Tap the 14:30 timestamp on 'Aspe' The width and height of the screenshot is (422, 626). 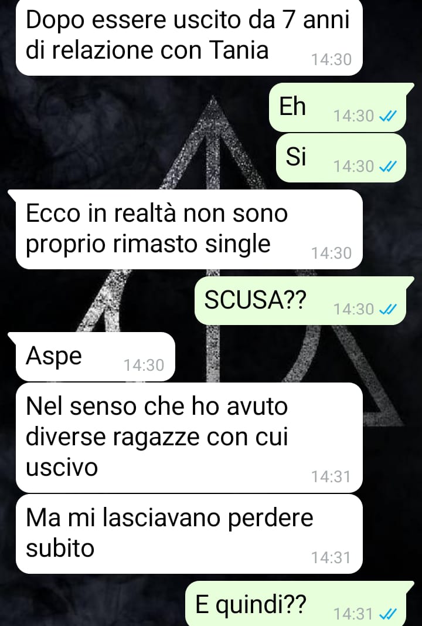tap(144, 365)
